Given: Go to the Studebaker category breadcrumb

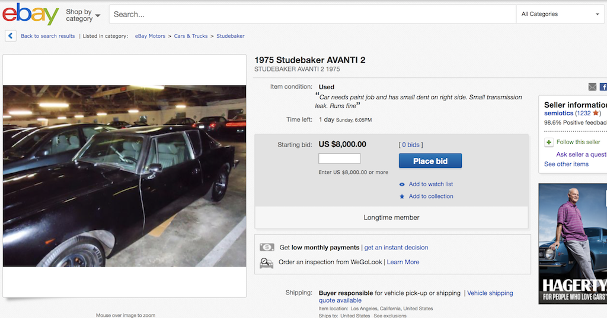Looking at the screenshot, I should [230, 36].
